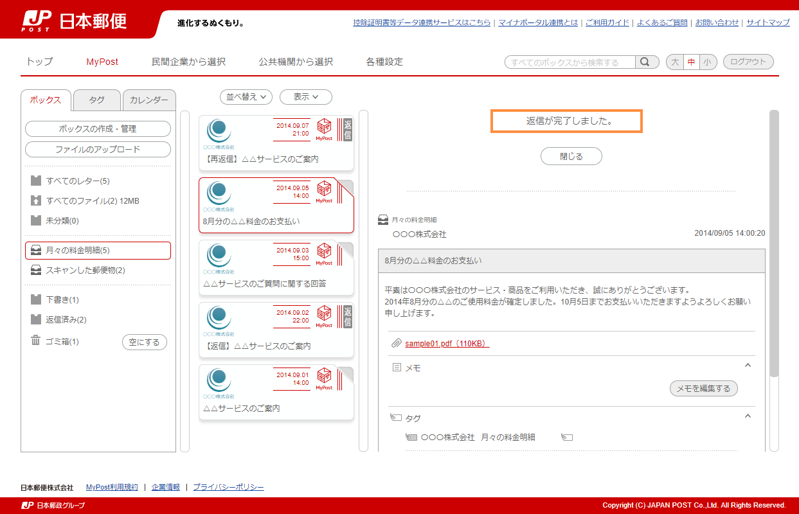799x514 pixels.
Task: Click ファイルのアップロード button
Action: tap(98, 149)
